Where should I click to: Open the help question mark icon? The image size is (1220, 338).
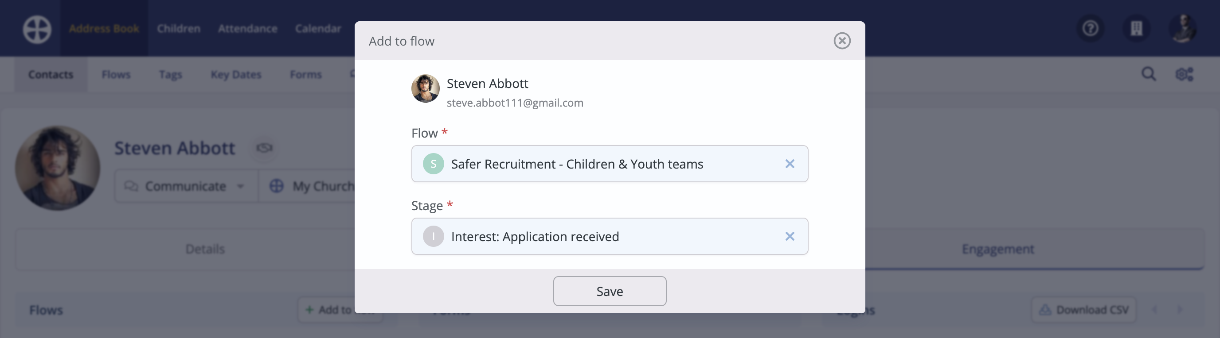(1090, 29)
